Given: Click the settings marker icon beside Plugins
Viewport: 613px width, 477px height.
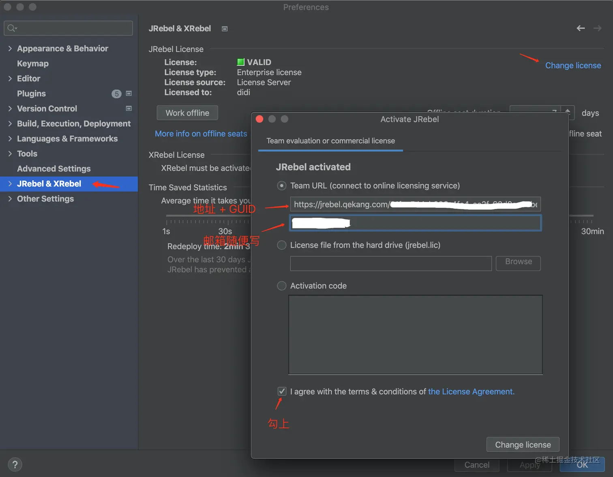Looking at the screenshot, I should click(129, 94).
